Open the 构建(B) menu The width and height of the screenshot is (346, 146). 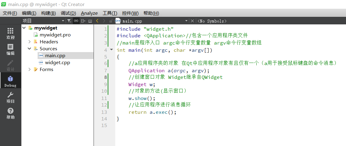point(48,13)
